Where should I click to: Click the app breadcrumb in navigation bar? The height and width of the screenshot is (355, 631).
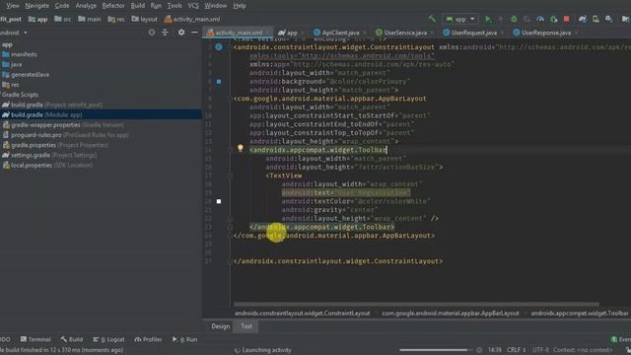tap(37, 19)
